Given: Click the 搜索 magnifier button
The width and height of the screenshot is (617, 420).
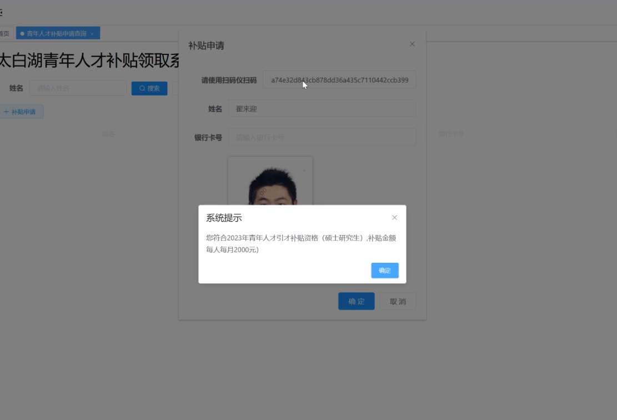Looking at the screenshot, I should pyautogui.click(x=149, y=88).
